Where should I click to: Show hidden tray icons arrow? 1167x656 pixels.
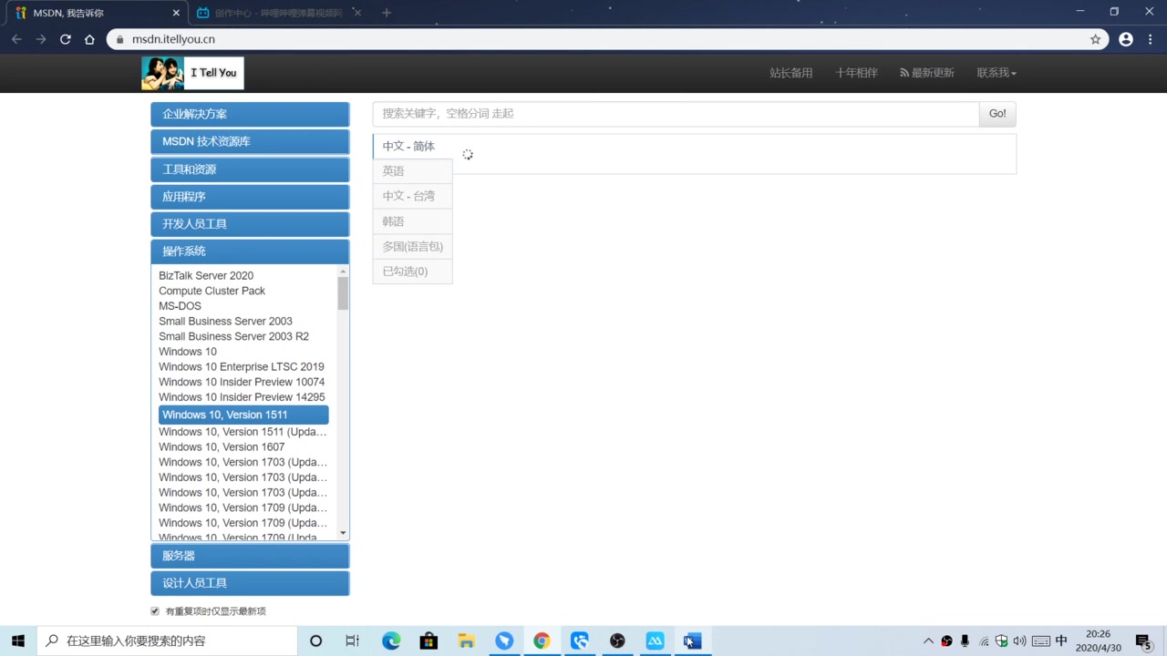coord(928,641)
